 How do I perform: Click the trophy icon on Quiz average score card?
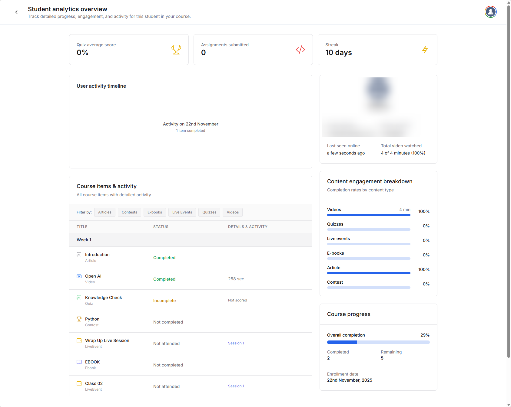[176, 50]
